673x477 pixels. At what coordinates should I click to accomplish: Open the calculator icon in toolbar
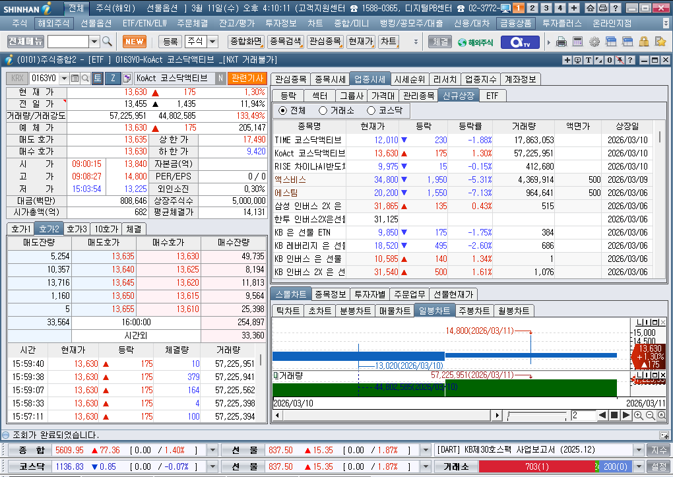[x=578, y=42]
